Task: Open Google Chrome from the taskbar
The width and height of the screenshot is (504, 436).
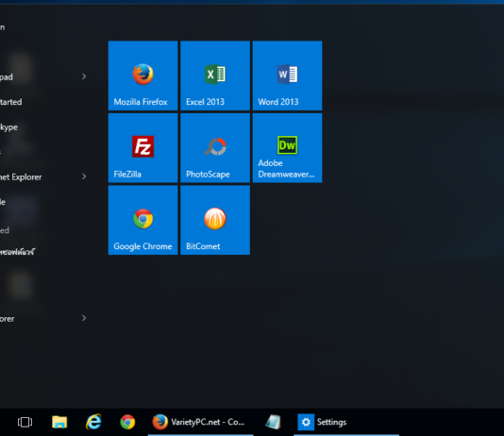Action: (127, 422)
